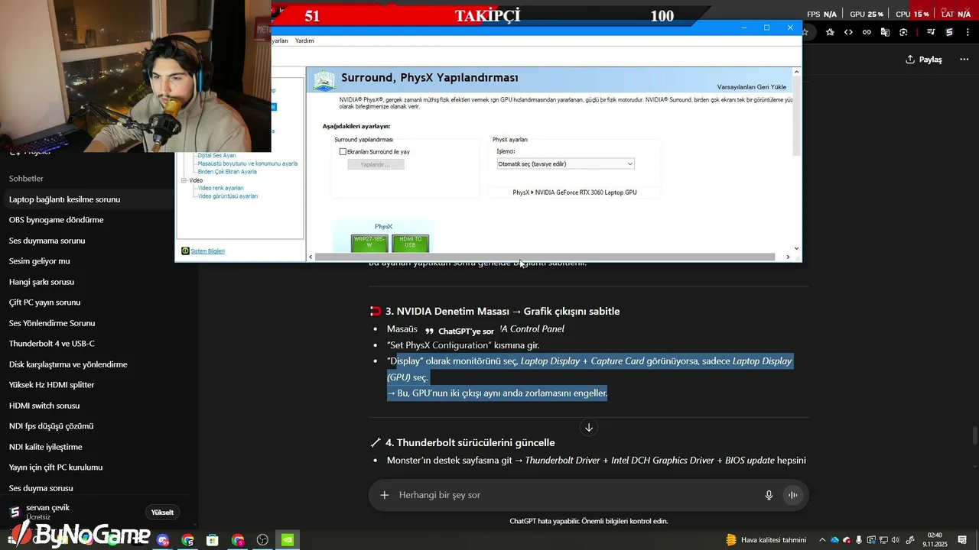Viewport: 979px width, 550px height.
Task: Open the İşlemci Otomatik seç dropdown
Action: [x=565, y=163]
